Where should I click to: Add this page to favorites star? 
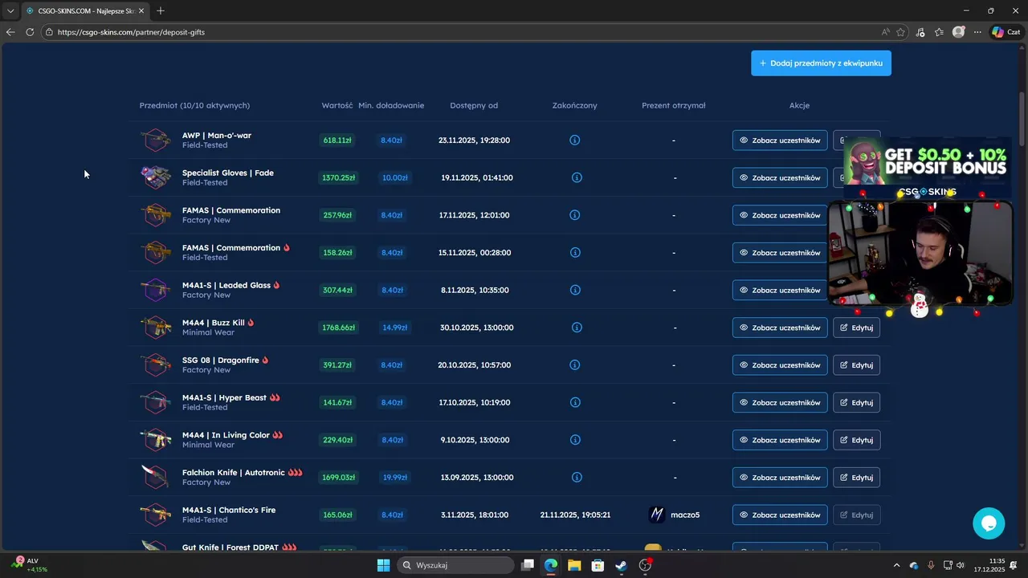[900, 32]
